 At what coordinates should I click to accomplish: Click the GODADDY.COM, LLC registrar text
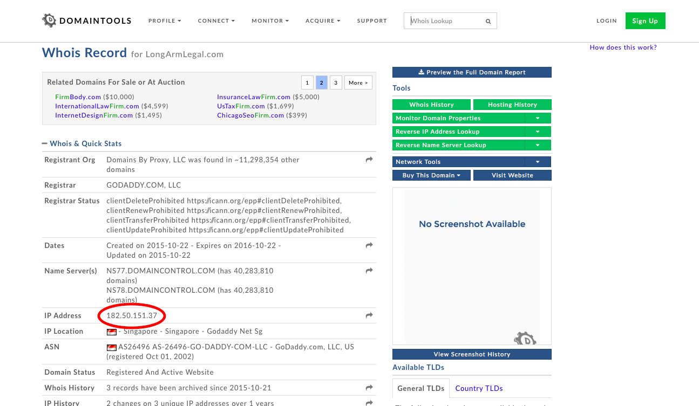(x=144, y=185)
